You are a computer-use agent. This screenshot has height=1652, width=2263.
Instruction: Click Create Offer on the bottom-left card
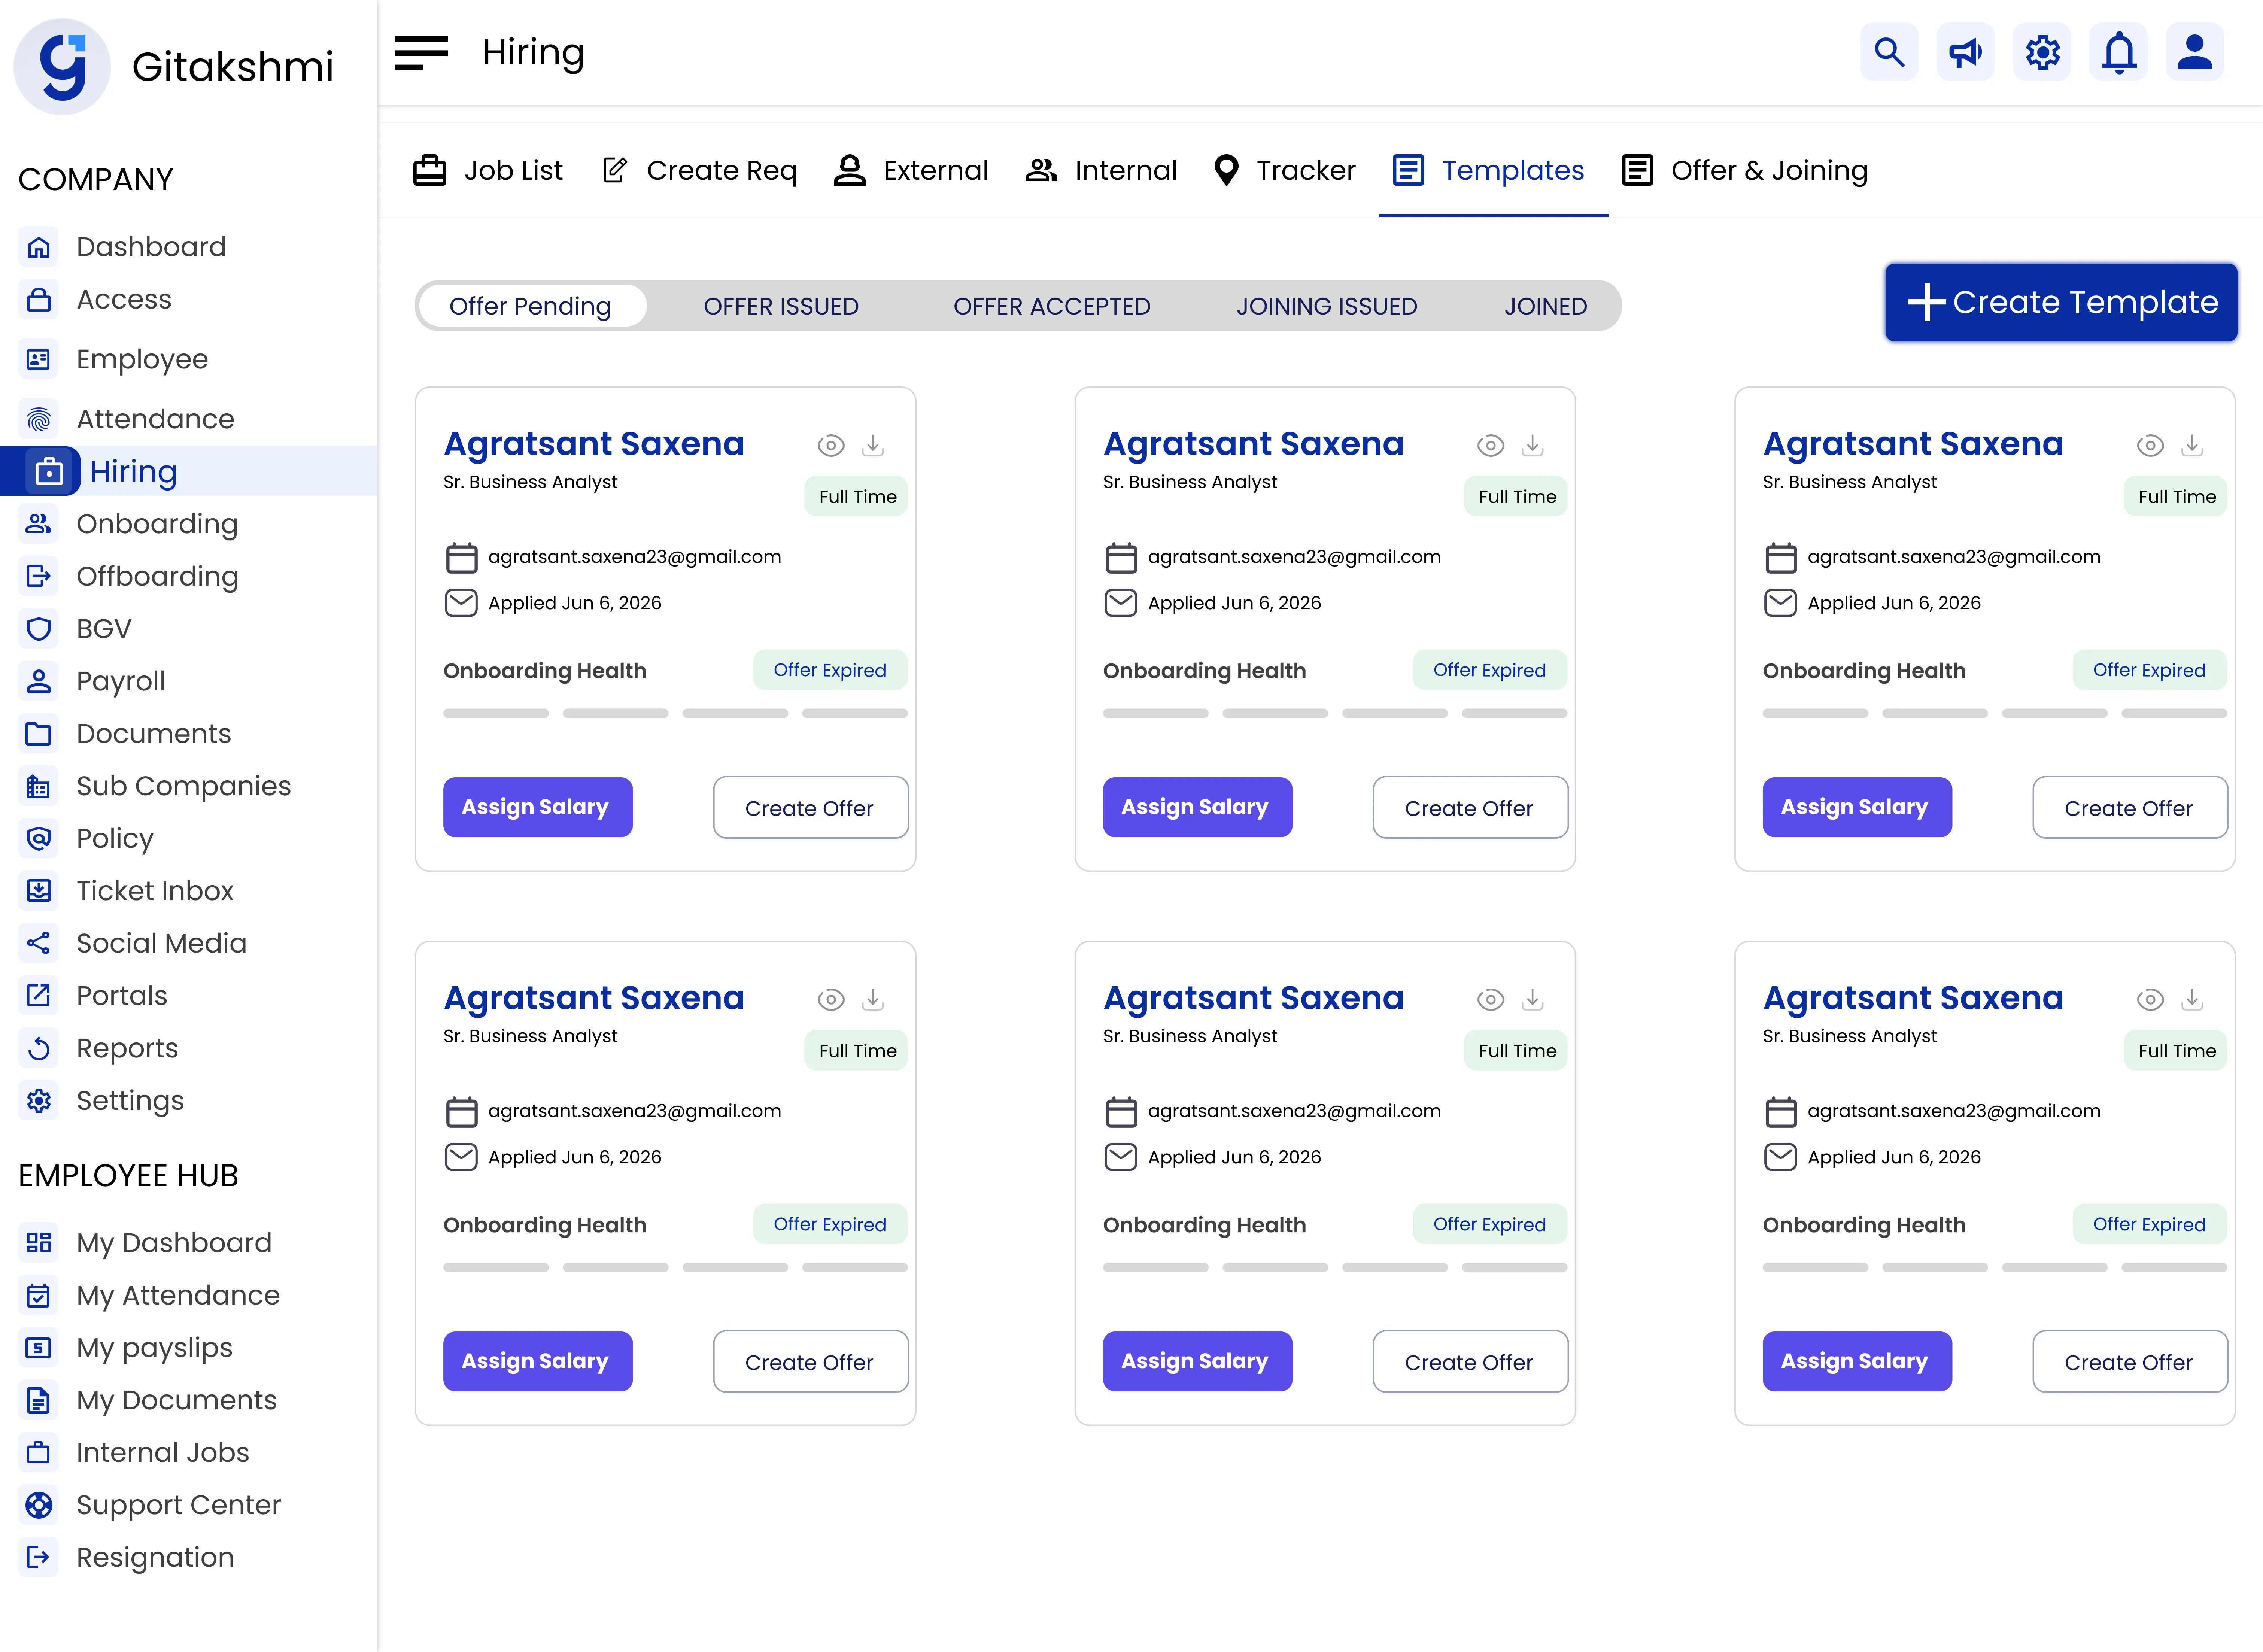click(x=811, y=1361)
